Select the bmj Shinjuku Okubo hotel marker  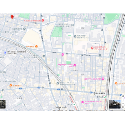coord(74,65)
